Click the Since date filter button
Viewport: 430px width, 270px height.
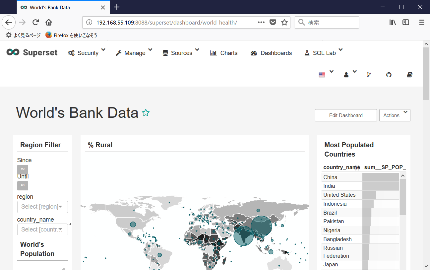23,169
